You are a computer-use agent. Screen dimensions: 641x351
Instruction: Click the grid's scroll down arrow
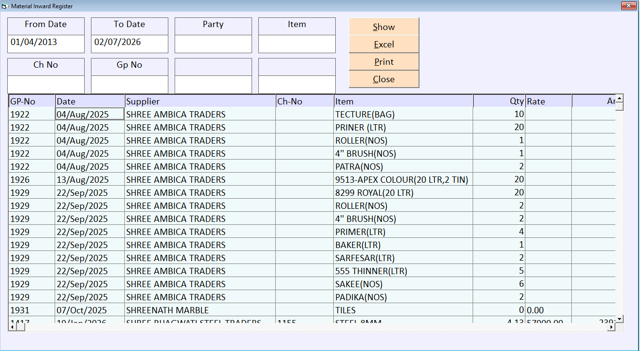(619, 319)
